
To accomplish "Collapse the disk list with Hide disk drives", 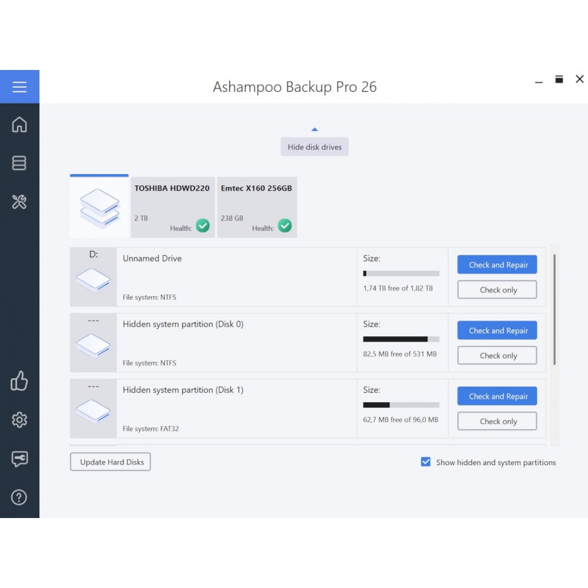I will (x=314, y=146).
